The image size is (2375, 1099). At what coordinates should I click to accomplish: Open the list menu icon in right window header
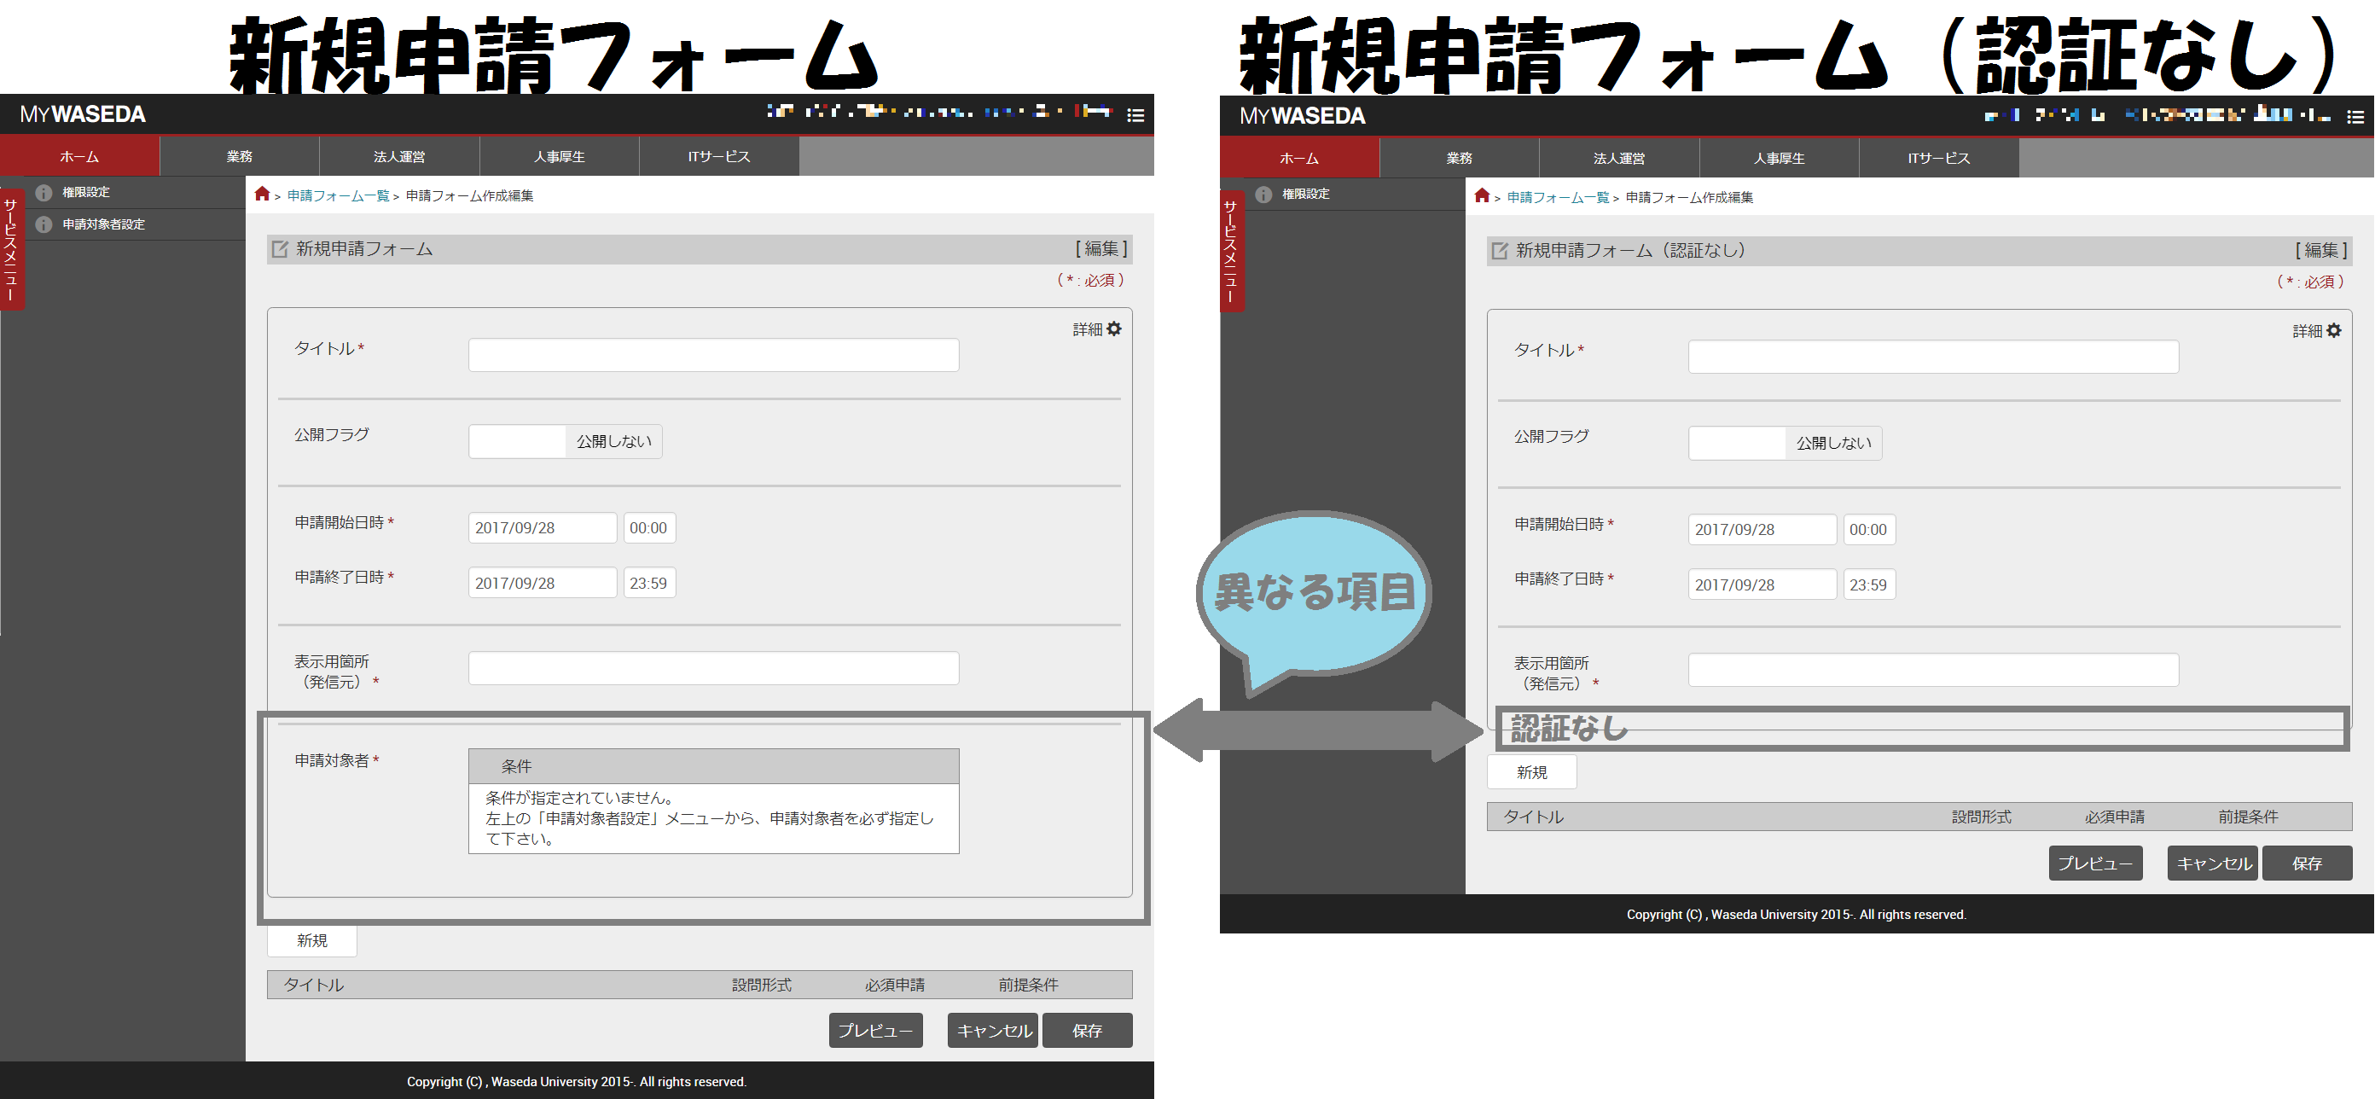coord(2355,117)
